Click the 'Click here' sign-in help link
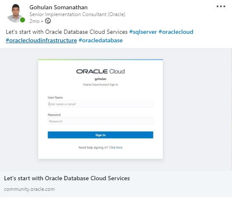The image size is (232, 198). [x=116, y=148]
